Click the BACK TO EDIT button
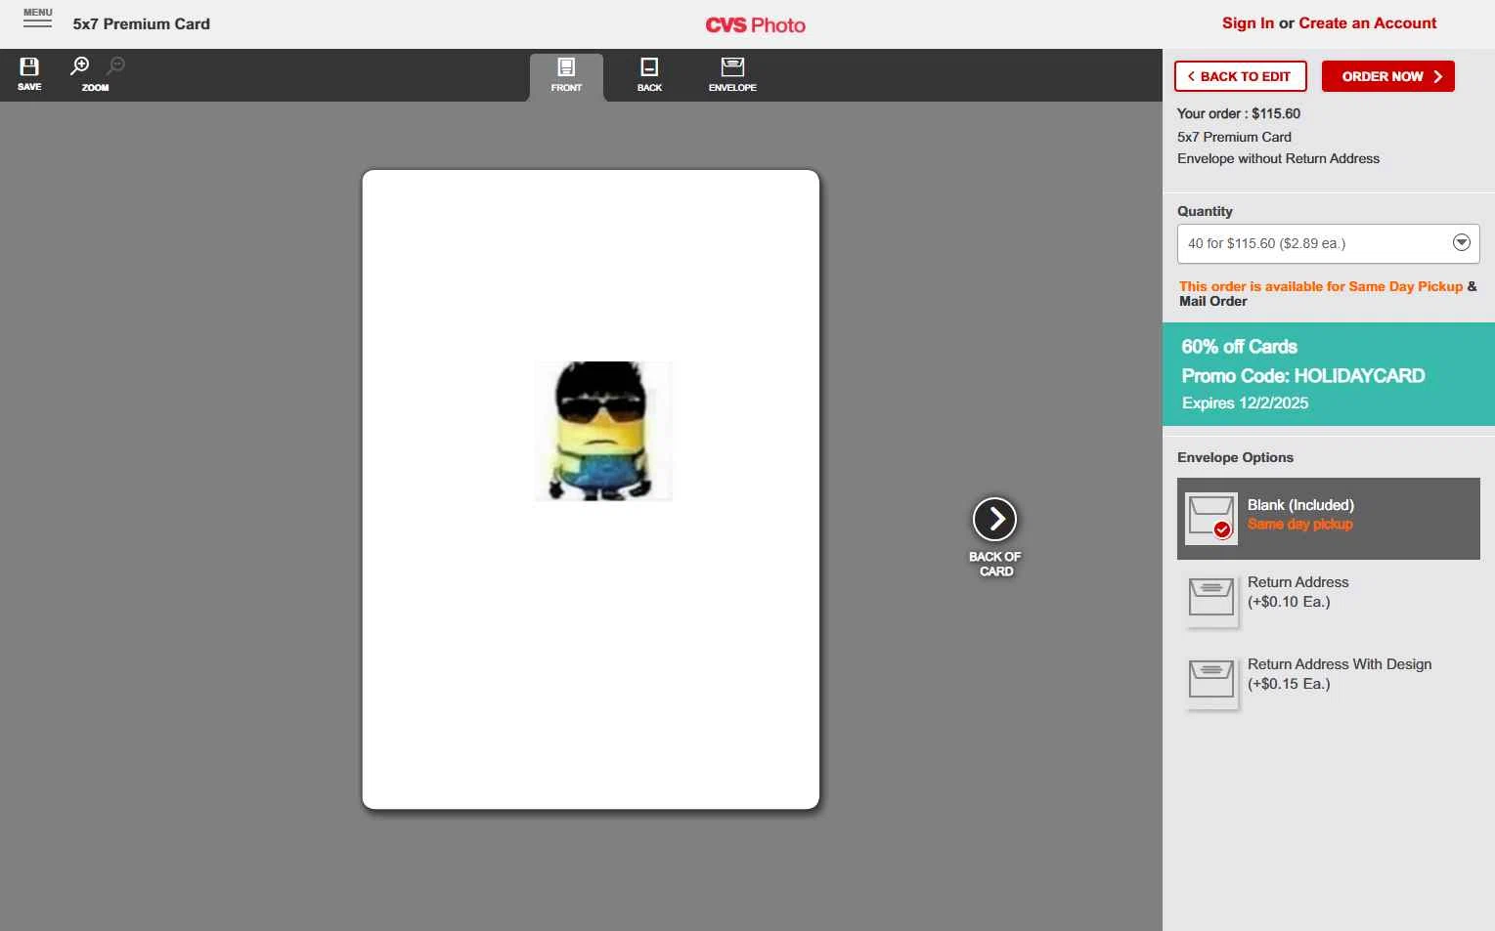This screenshot has width=1495, height=931. (1240, 76)
